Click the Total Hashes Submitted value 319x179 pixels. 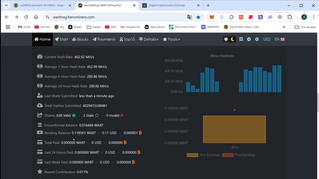point(95,106)
